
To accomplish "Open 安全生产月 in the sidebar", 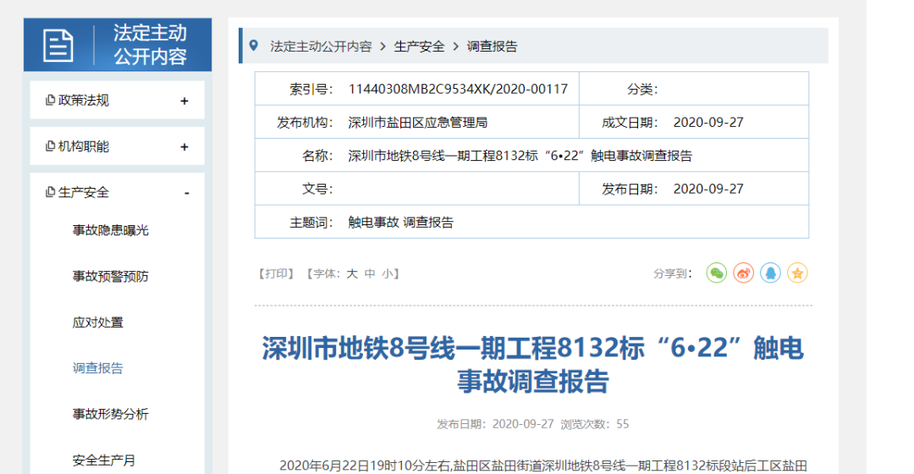I will [x=104, y=460].
